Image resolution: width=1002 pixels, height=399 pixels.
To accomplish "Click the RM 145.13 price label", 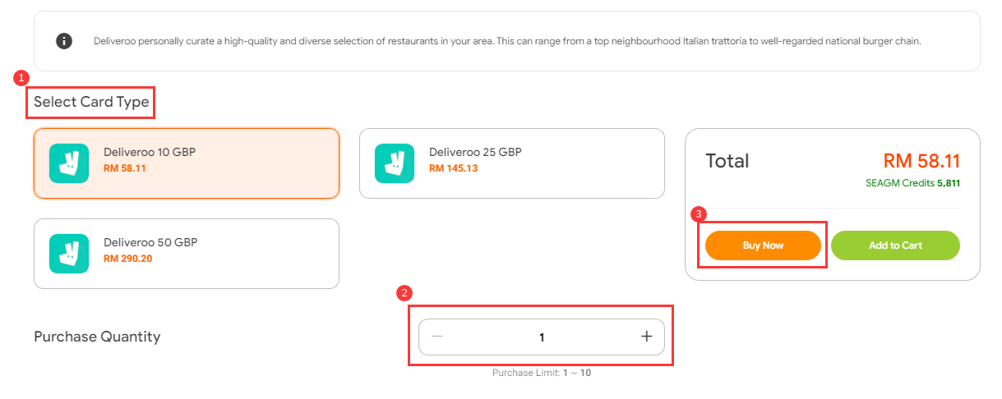I will pyautogui.click(x=453, y=168).
